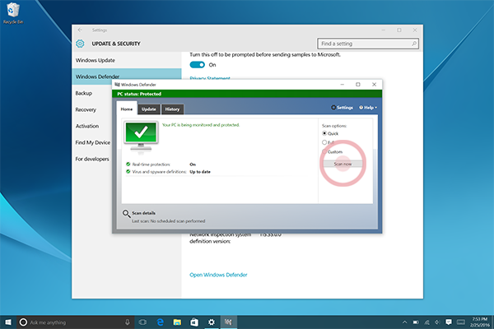Expand the Help dropdown menu
This screenshot has height=329, width=494.
click(x=368, y=108)
